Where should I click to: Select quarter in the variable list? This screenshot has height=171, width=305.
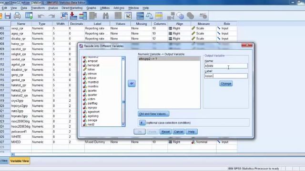(x=92, y=95)
